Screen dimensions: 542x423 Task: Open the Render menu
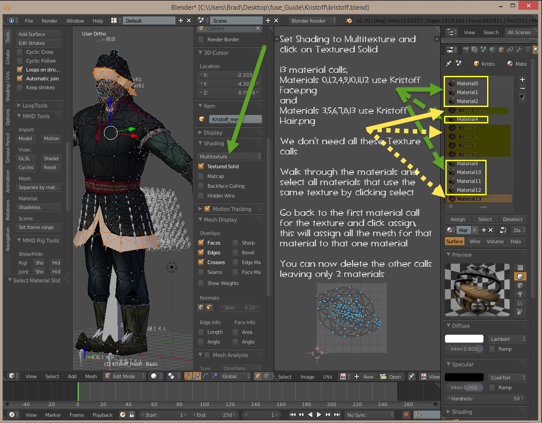50,21
